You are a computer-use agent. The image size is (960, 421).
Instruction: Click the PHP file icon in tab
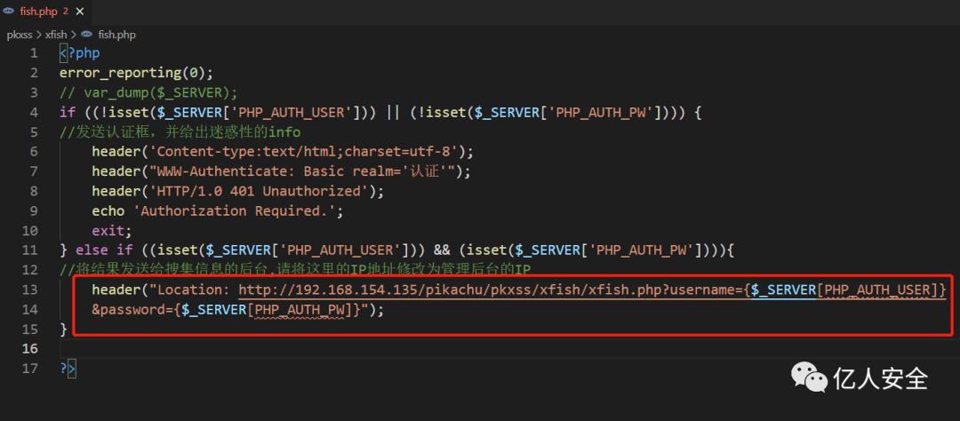[x=9, y=12]
